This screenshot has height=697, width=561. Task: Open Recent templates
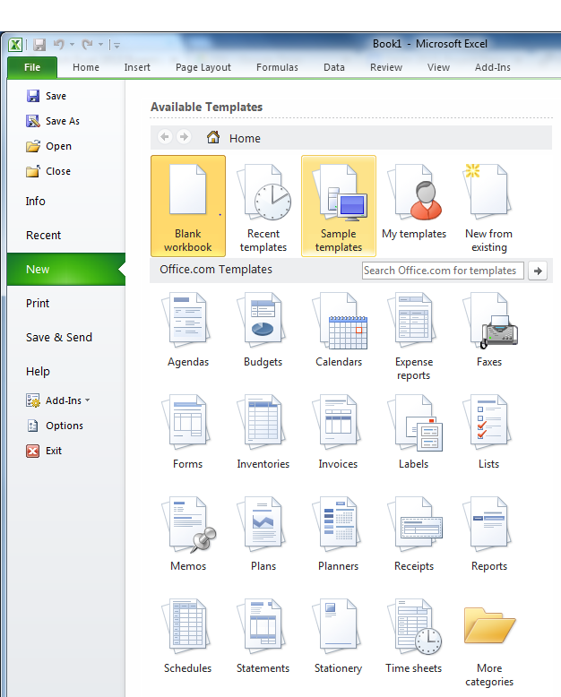[x=263, y=206]
